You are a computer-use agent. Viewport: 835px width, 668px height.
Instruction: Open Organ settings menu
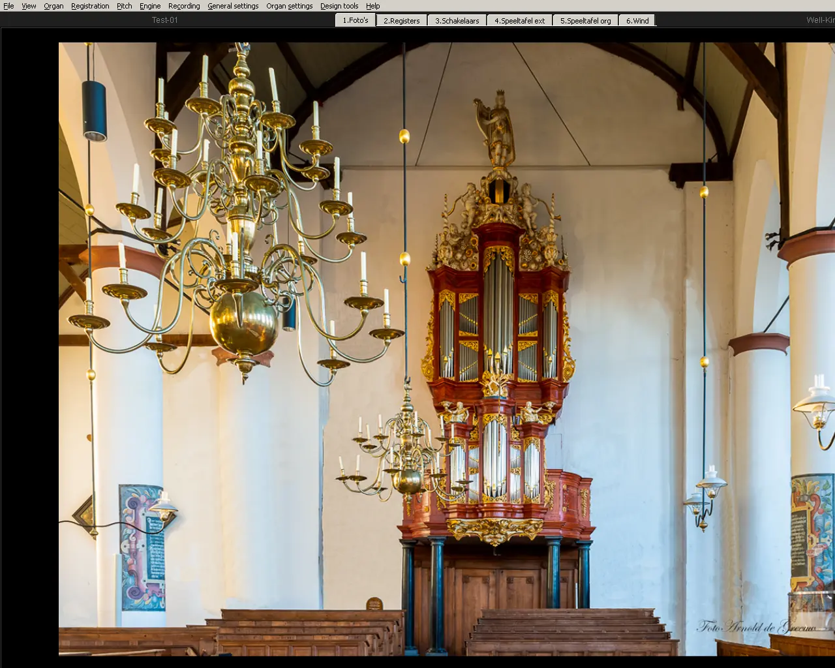289,6
